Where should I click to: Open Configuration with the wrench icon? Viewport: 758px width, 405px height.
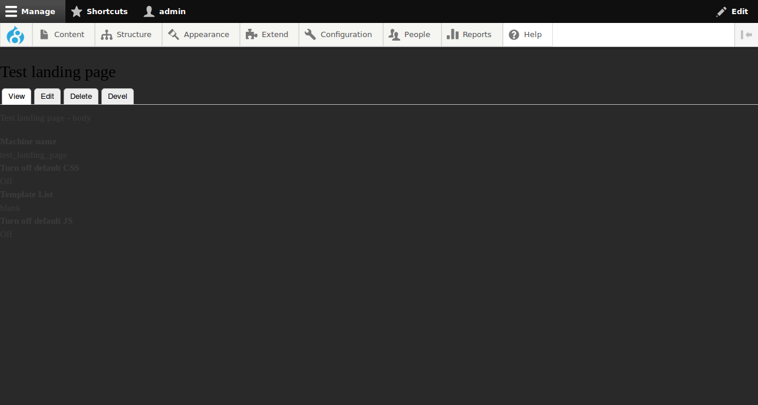[309, 34]
